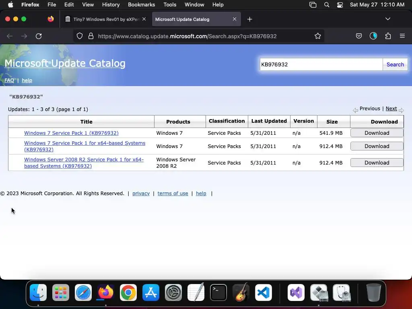Open TextEdit from the Dock
Screen dimensions: 412x309
[x=196, y=293]
